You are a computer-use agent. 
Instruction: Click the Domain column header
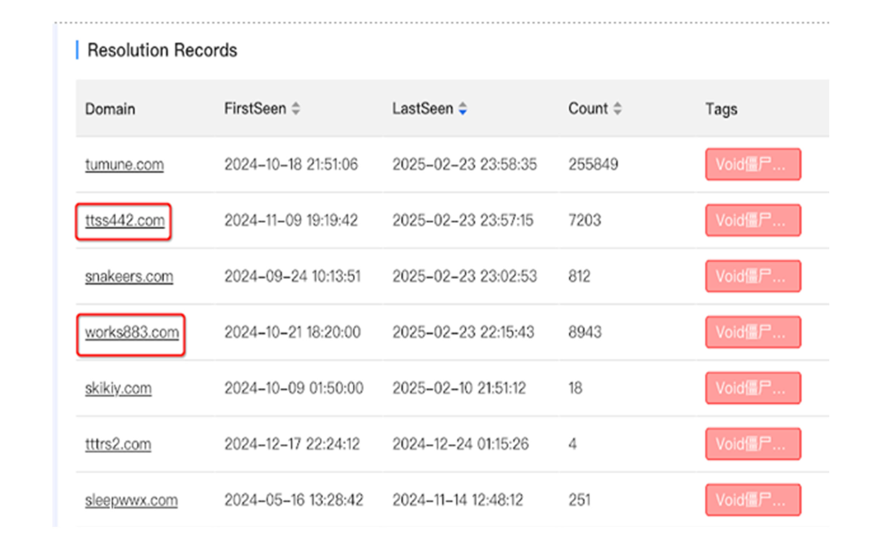point(110,109)
